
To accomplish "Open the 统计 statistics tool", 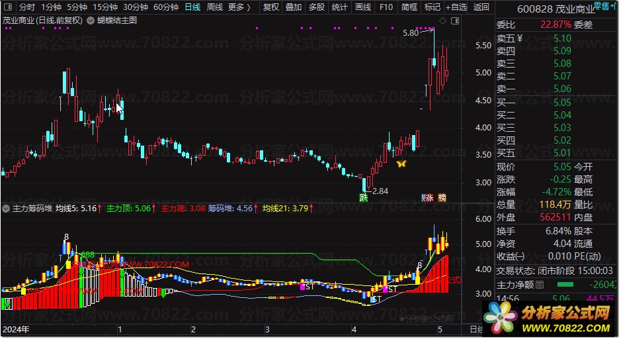I will [339, 7].
